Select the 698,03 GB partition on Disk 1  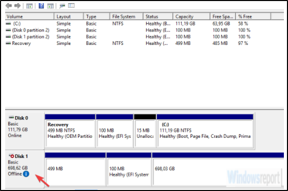point(218,169)
